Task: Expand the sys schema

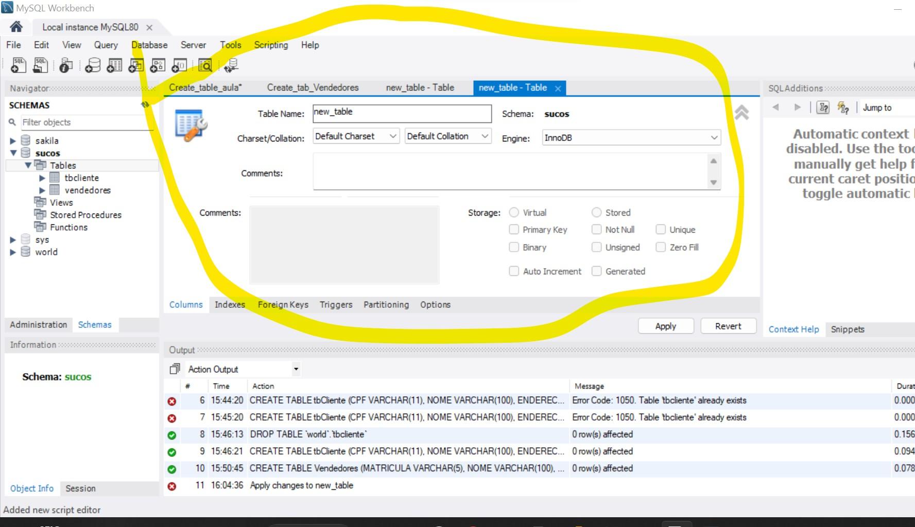Action: click(x=13, y=240)
